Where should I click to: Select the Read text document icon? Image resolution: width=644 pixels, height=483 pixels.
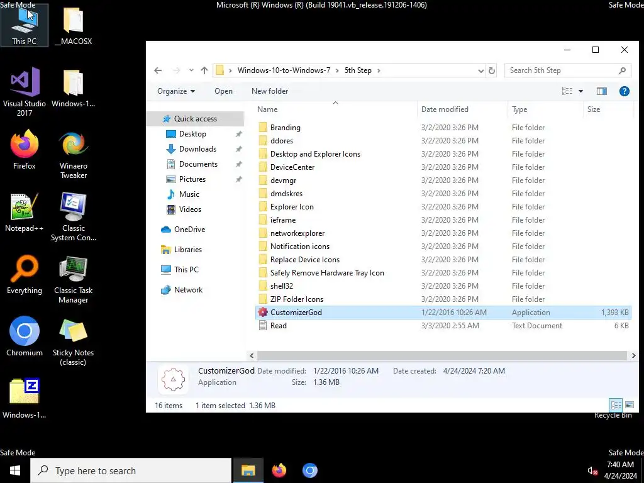[263, 325]
